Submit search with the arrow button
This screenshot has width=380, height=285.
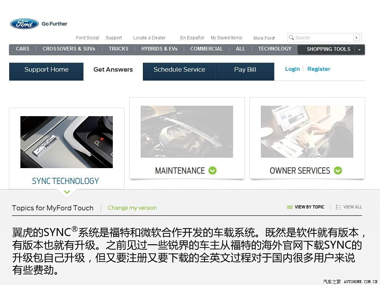[x=356, y=37]
